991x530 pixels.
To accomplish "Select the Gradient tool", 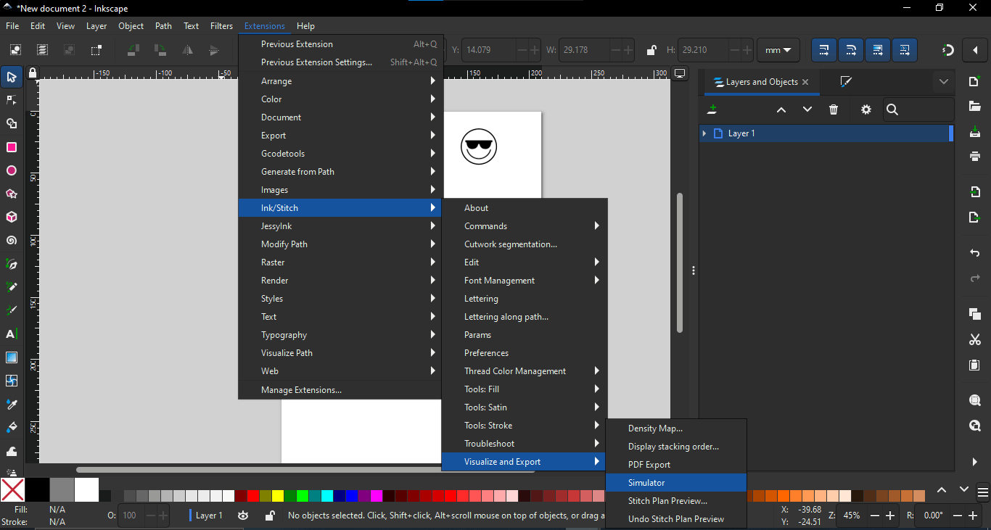I will [x=12, y=357].
